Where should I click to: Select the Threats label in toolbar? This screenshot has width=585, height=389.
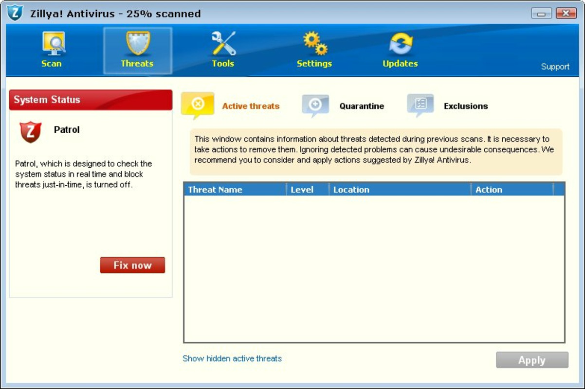click(x=137, y=63)
